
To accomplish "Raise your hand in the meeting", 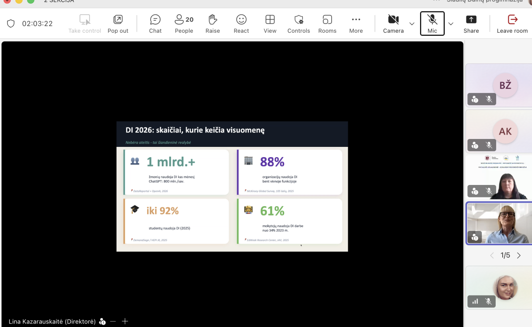I will click(213, 24).
